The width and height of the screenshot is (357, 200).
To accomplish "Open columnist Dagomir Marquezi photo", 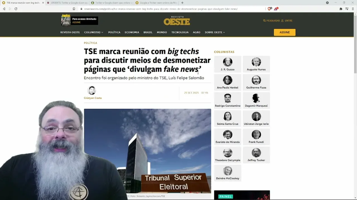I will [256, 98].
